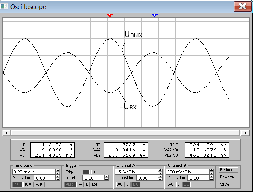
Task: Click Channel A Y position field
Action: point(147,178)
